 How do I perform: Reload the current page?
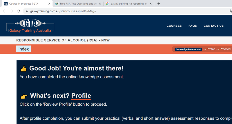[18, 11]
